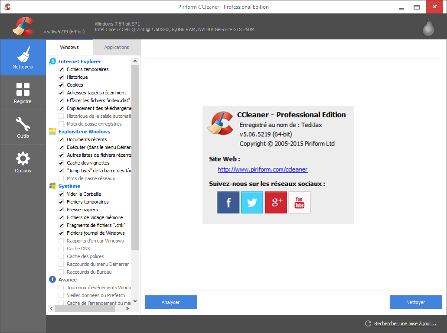
Task: Uncheck Presse-papiers option
Action: pos(61,210)
